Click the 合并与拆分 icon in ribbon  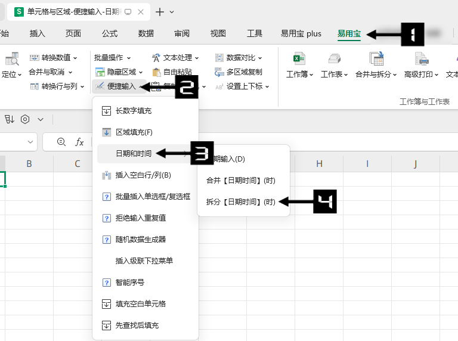click(x=376, y=58)
